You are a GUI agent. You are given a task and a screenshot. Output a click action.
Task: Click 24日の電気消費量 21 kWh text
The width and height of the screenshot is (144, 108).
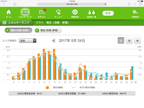coord(72,94)
